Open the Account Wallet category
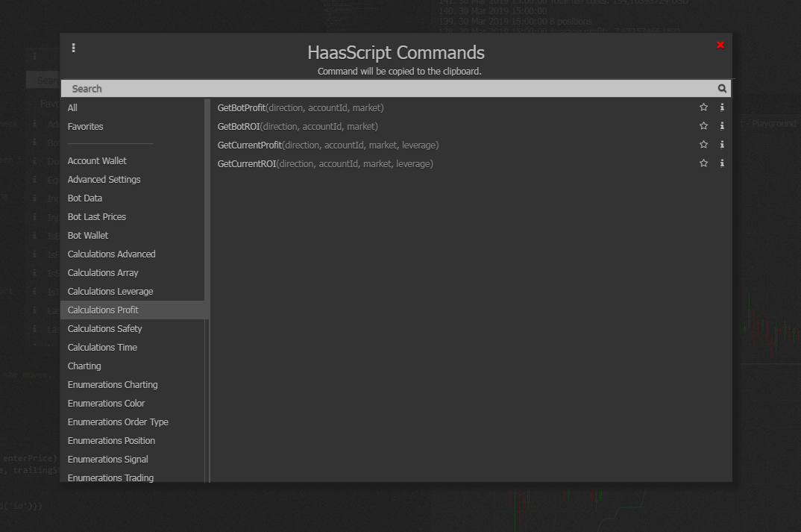 (x=97, y=160)
